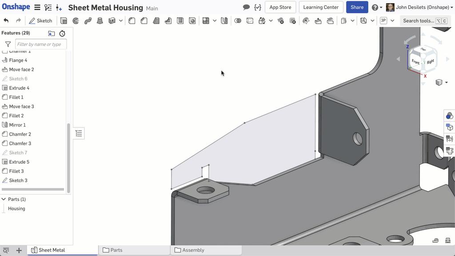455x256 pixels.
Task: Collapse the Parts (1) section
Action: (x=4, y=199)
